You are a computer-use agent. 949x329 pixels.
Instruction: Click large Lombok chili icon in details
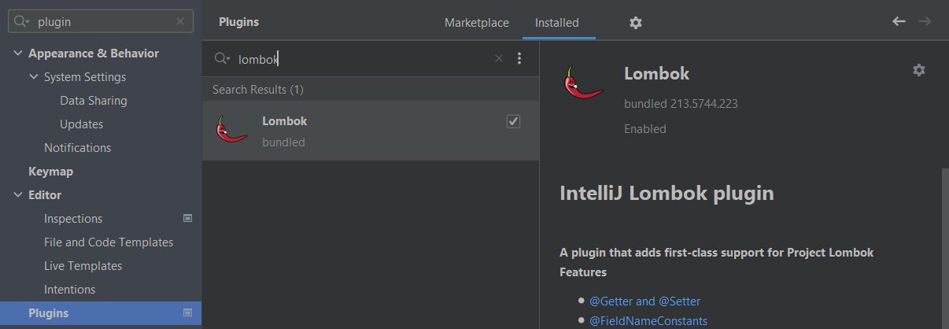pos(583,82)
